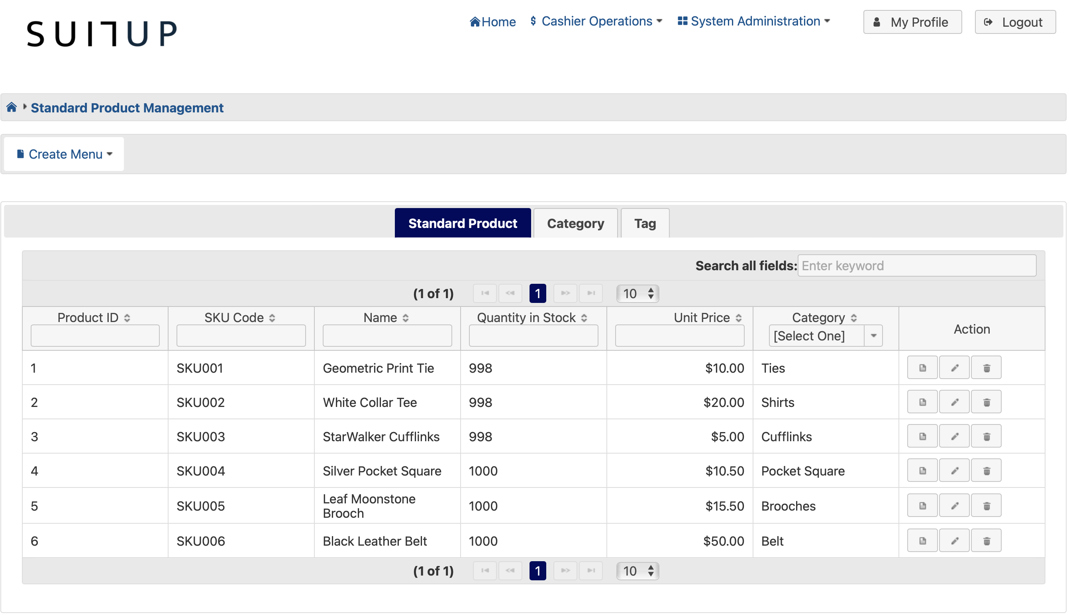
Task: Delete the Black Leather Belt product
Action: coord(986,540)
